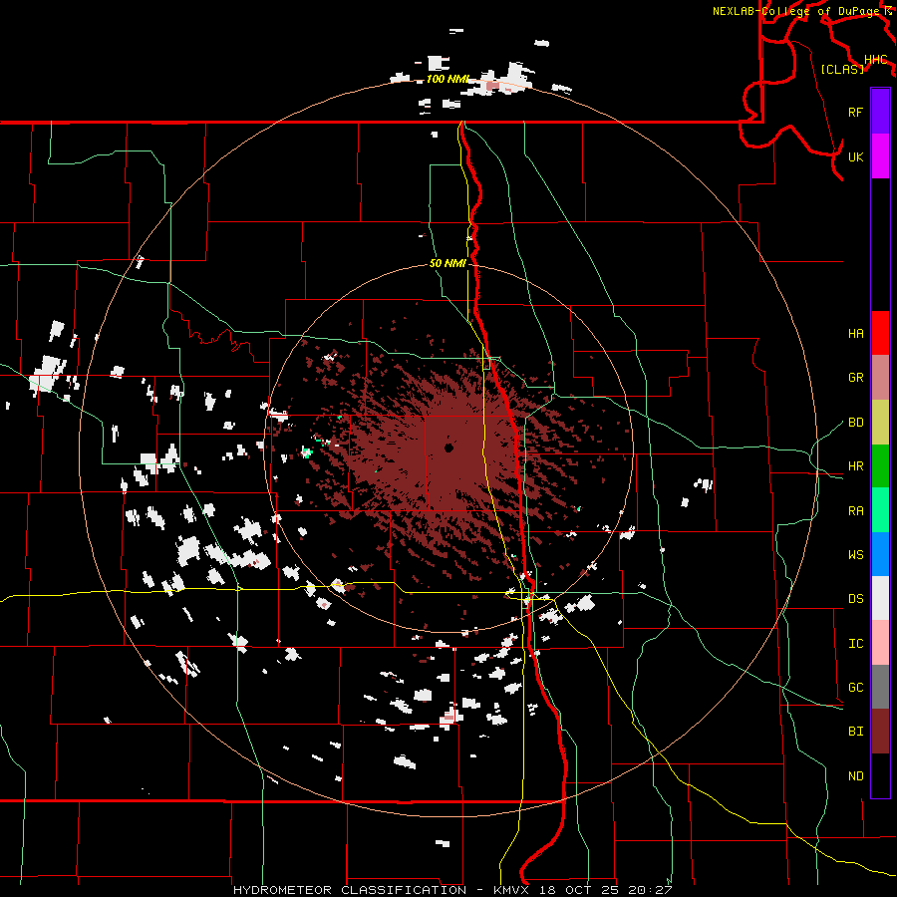897x897 pixels.
Task: Click the magenta UK legend swatch
Action: [x=880, y=156]
